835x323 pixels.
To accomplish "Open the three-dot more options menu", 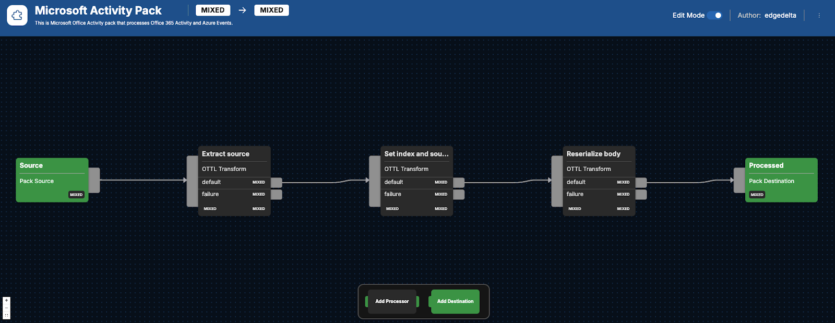I will click(819, 16).
